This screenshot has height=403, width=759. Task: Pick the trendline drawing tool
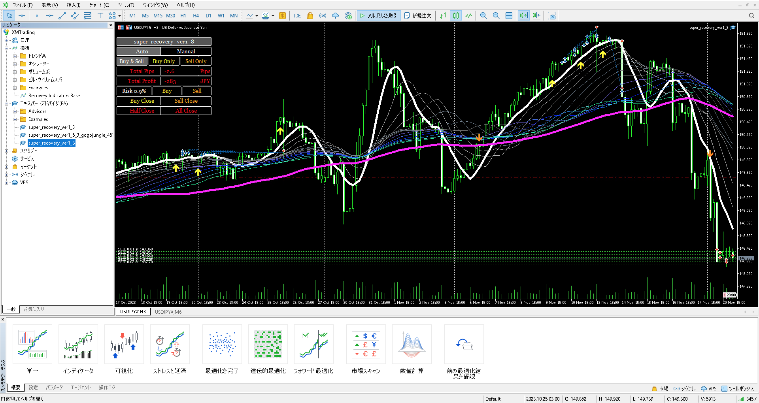click(62, 16)
